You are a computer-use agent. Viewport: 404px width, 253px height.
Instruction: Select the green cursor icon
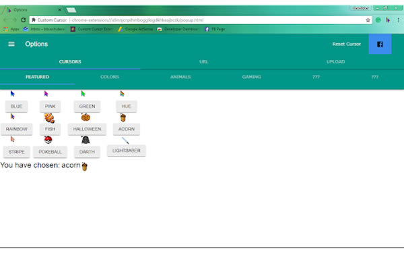tap(83, 94)
